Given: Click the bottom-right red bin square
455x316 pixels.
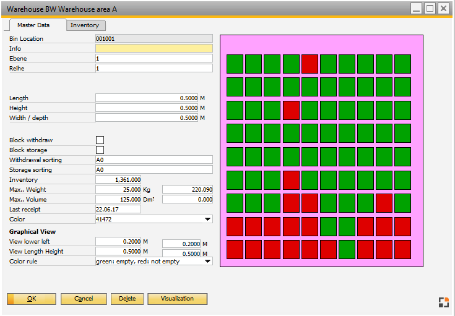Looking at the screenshot, I should [x=402, y=250].
